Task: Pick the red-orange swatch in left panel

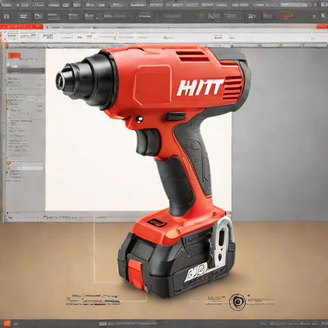Action: (14, 56)
